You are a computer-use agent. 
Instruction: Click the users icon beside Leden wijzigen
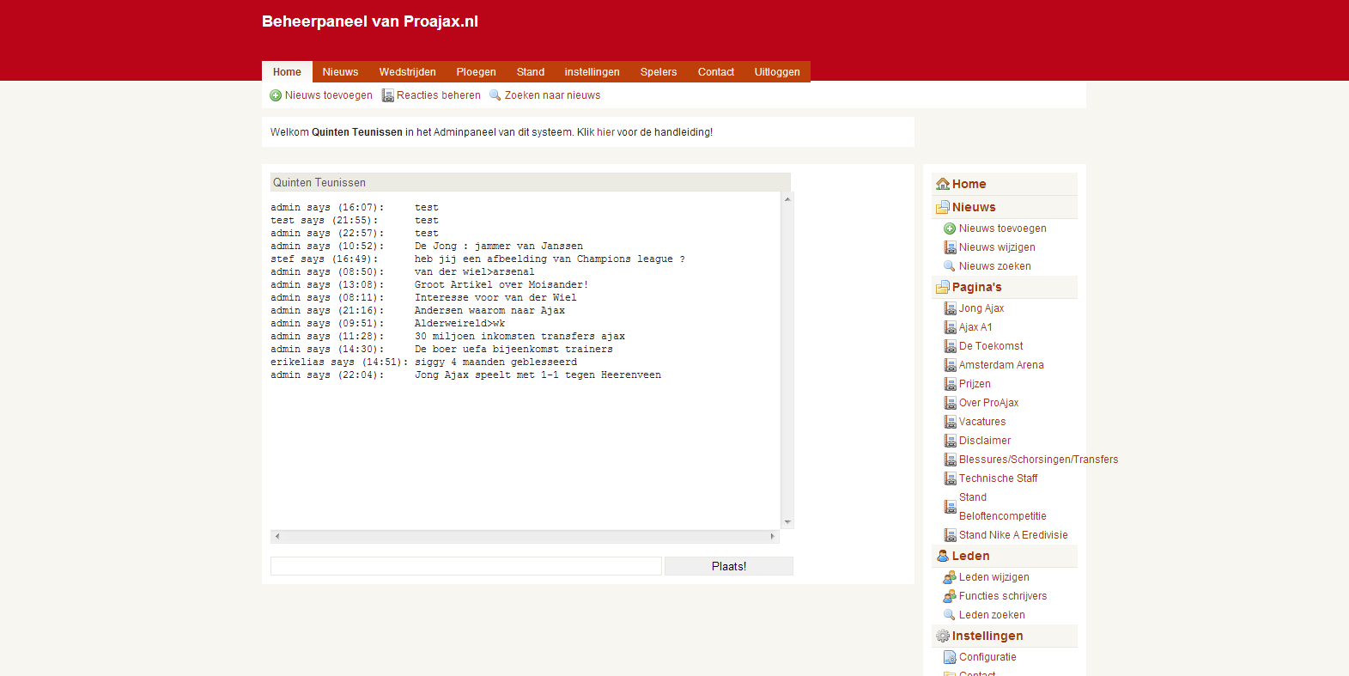950,577
